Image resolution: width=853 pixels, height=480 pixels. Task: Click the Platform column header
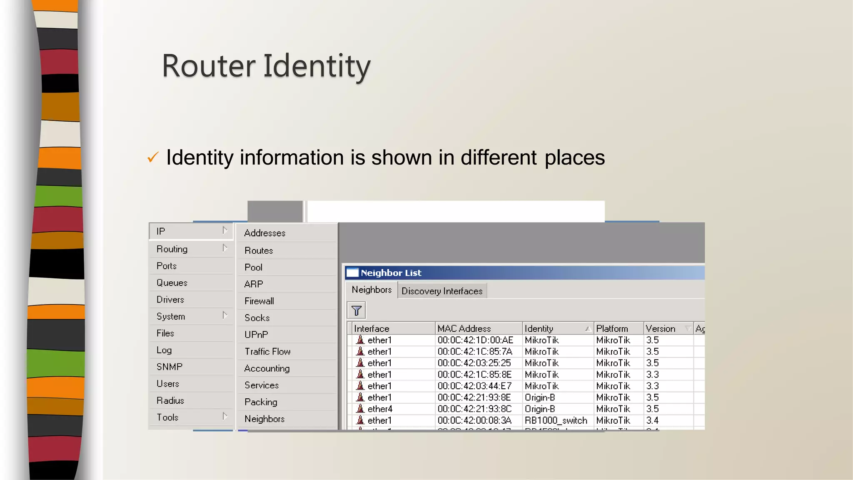click(619, 328)
